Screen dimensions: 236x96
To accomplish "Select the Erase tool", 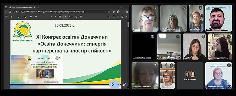I will point(25,17).
